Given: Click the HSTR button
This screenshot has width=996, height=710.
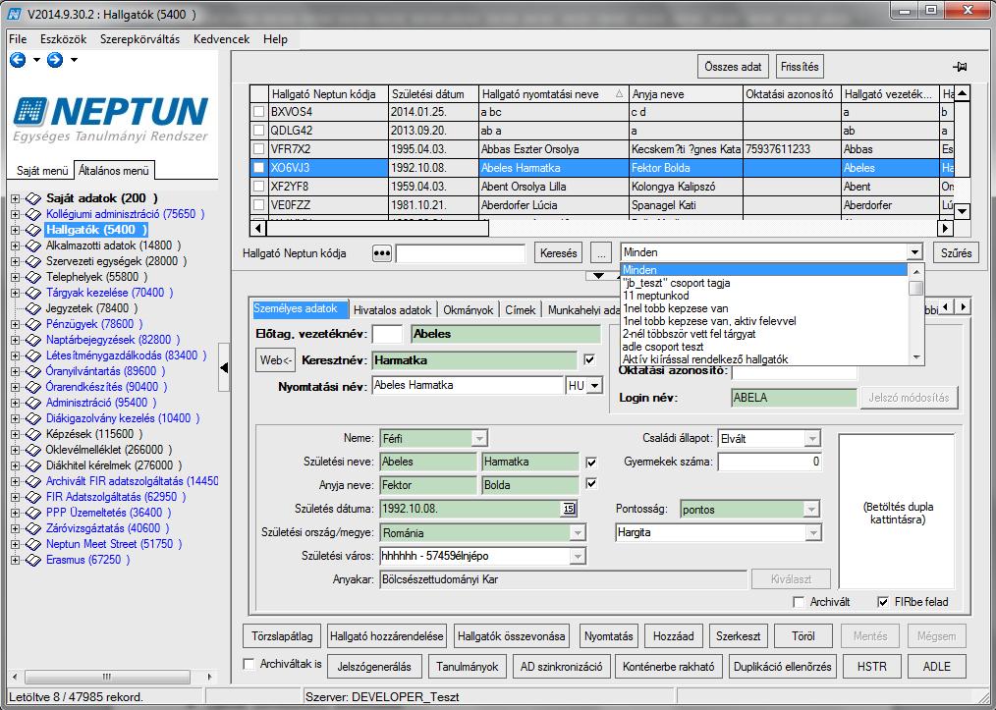Looking at the screenshot, I should [x=871, y=667].
